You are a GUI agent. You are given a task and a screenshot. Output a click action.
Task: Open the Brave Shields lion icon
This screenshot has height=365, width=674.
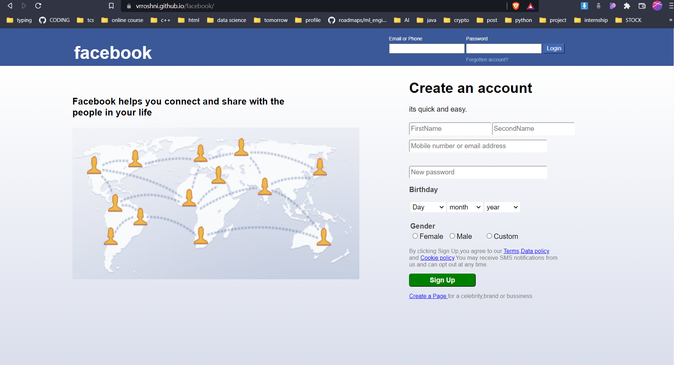tap(516, 6)
